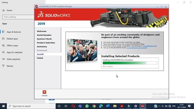Open the my.solidworks.com link
This screenshot has height=109, width=194.
[x=150, y=46]
